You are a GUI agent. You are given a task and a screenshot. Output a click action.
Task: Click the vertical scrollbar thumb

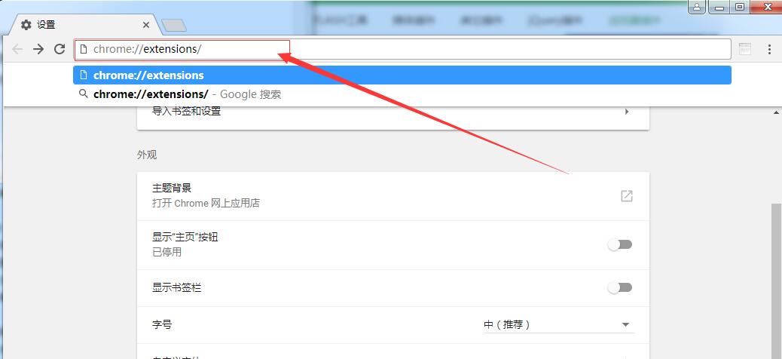click(x=777, y=281)
